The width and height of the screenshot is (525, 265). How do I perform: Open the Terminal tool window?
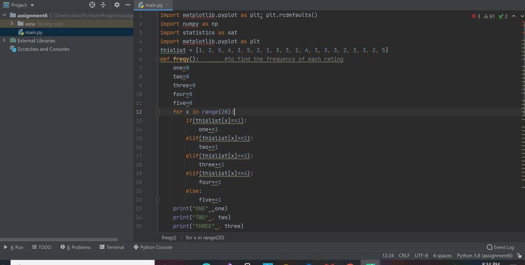click(112, 247)
